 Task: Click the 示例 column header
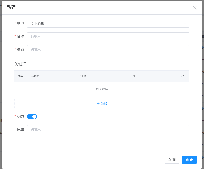[x=132, y=76]
